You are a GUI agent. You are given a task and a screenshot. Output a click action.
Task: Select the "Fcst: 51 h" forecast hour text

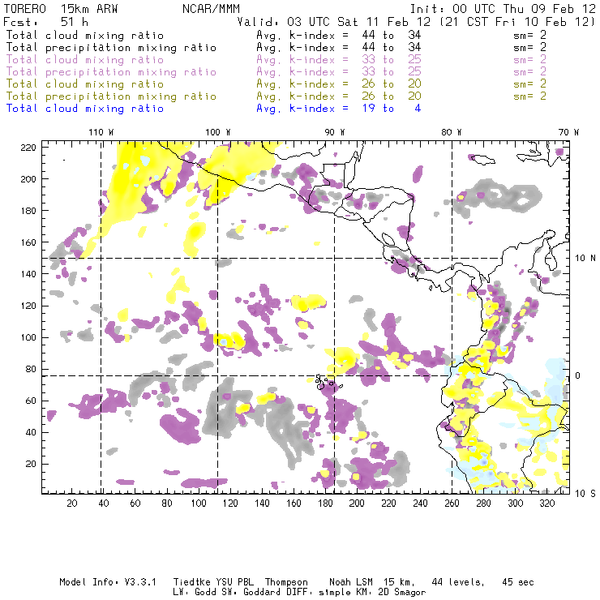point(46,22)
